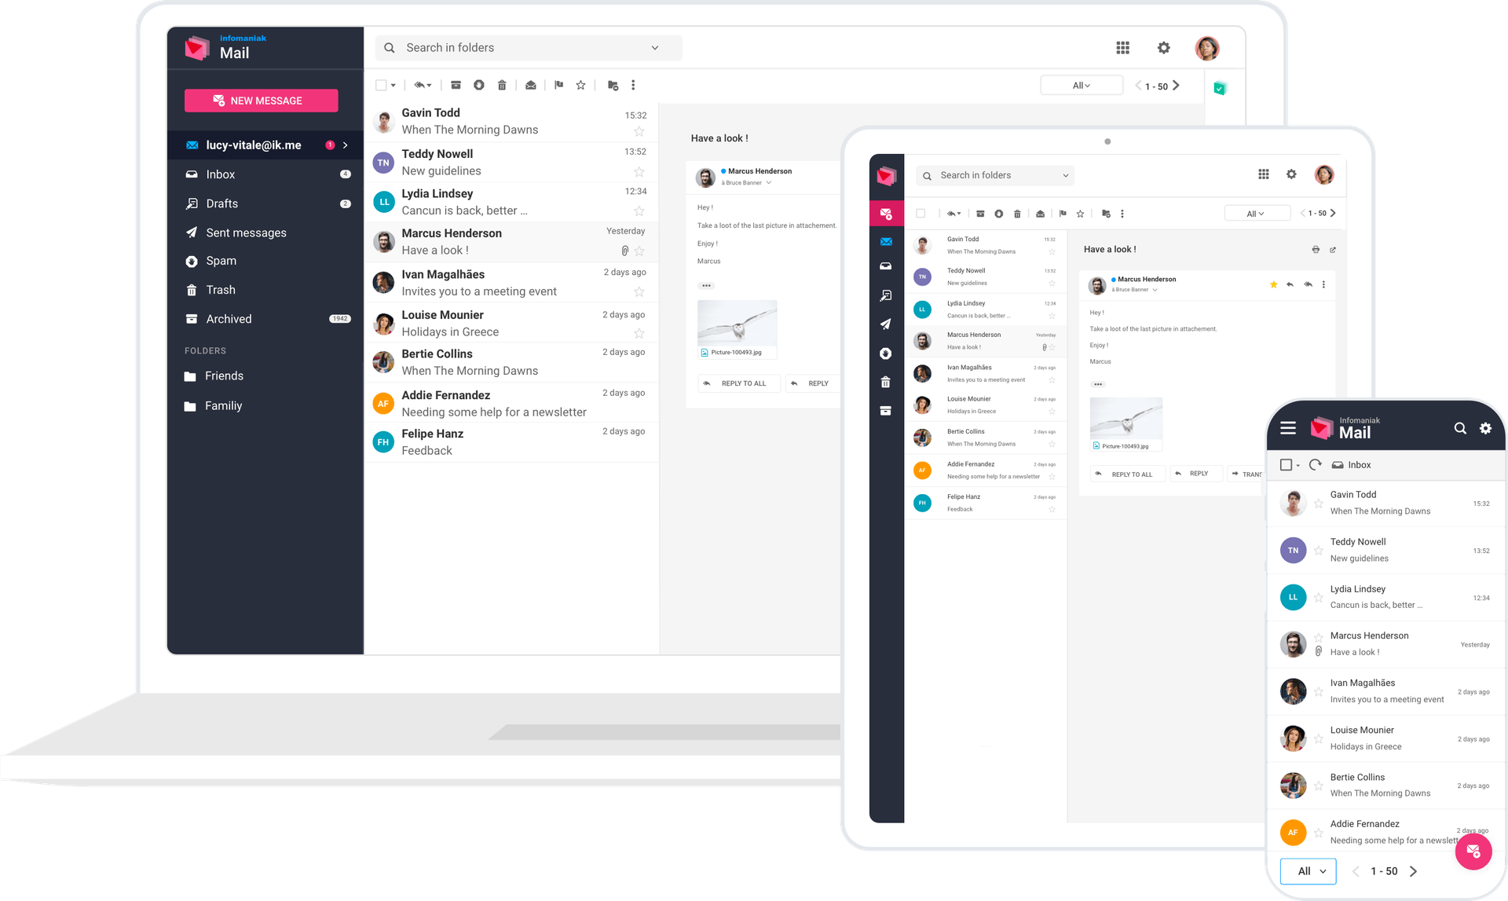Toggle the select-all checkbox in email list
The image size is (1508, 901).
pos(381,86)
